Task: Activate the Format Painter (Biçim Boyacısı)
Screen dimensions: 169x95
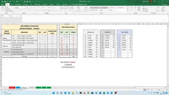Action: pyautogui.click(x=9, y=11)
